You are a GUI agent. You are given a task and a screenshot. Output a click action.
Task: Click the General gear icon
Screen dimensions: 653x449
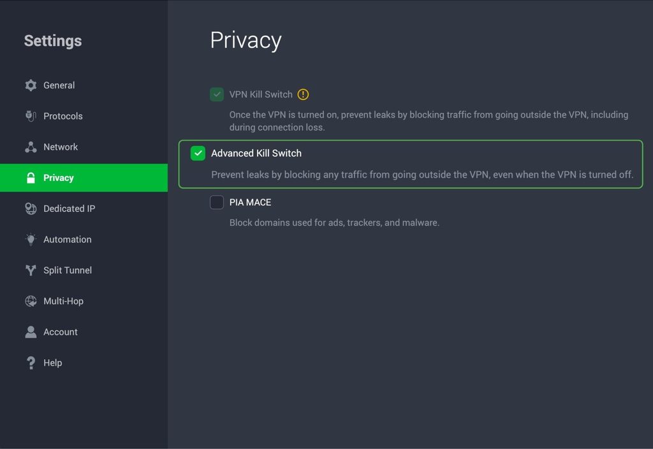31,85
